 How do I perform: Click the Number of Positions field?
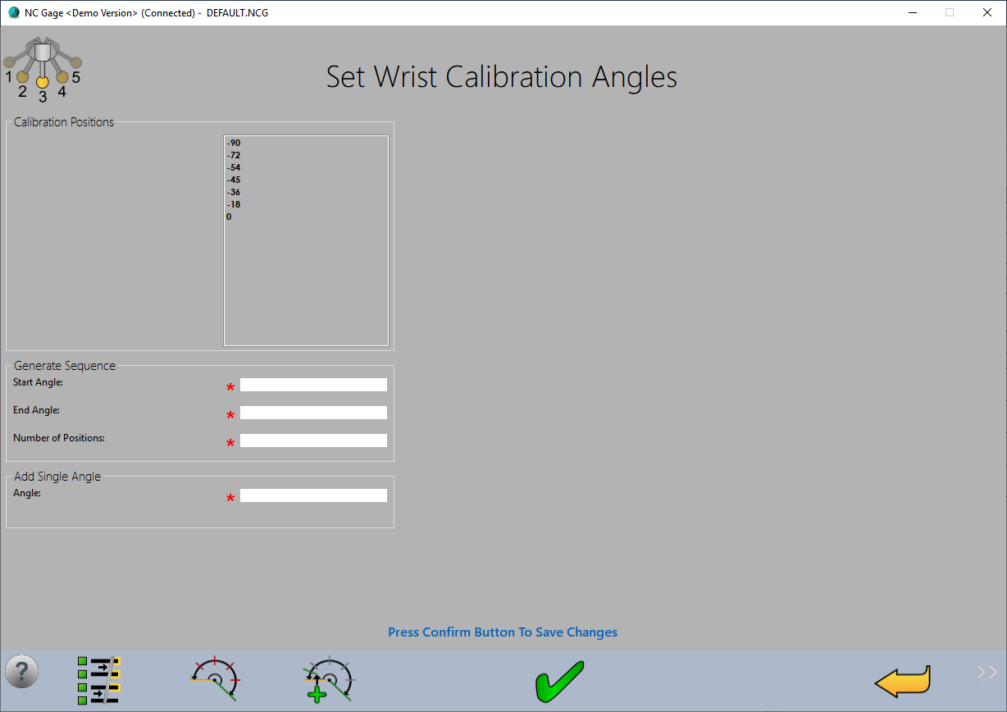click(312, 440)
